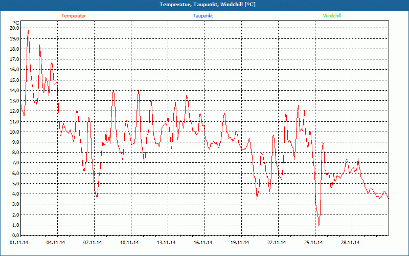
Task: Click the 13,0 y-axis value
Action: coord(14,100)
